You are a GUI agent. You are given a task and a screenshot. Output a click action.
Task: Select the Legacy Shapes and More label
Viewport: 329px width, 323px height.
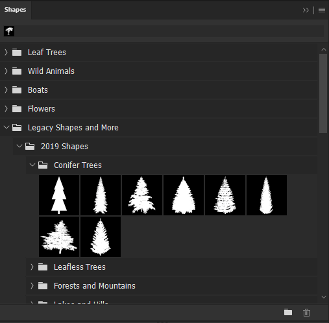pos(73,128)
